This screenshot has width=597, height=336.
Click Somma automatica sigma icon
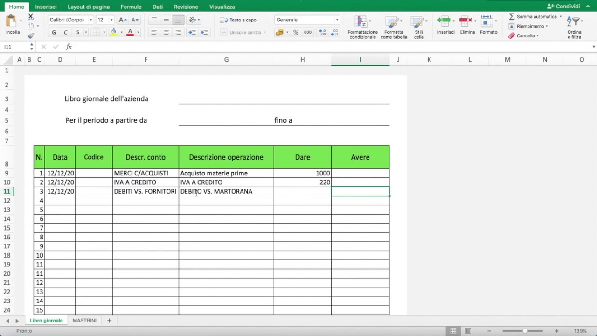(512, 17)
